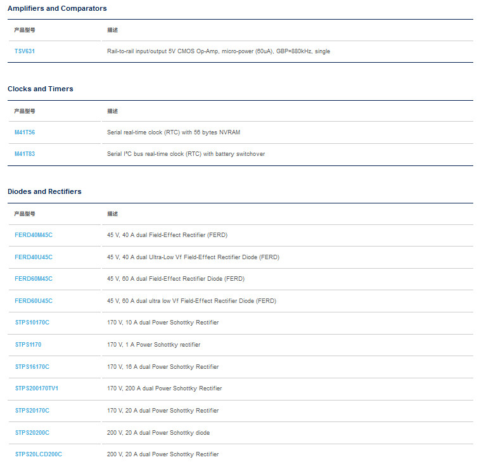The height and width of the screenshot is (462, 491).
Task: Open the M41T56 product link
Action: pos(25,132)
